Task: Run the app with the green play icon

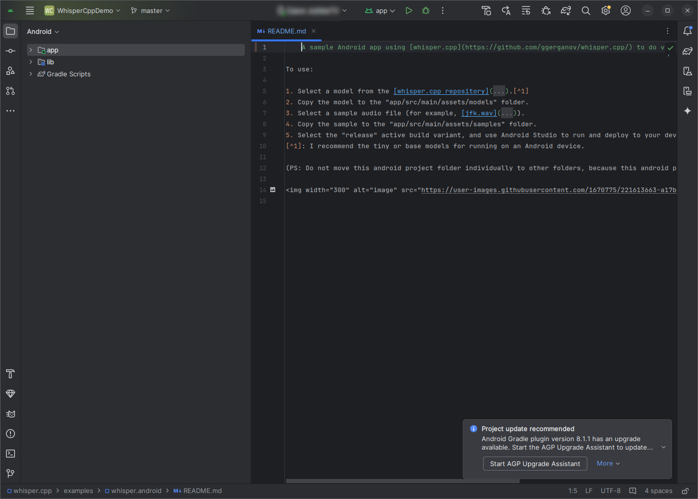Action: 409,10
